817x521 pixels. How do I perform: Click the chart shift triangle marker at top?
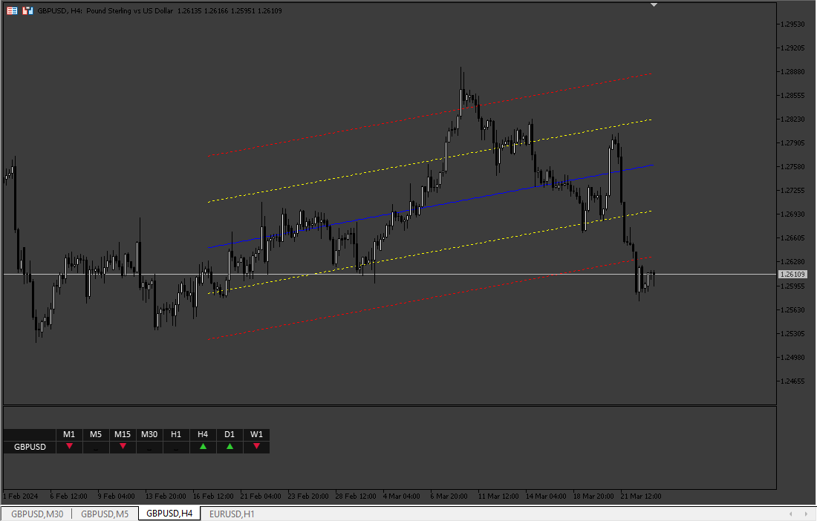click(654, 4)
